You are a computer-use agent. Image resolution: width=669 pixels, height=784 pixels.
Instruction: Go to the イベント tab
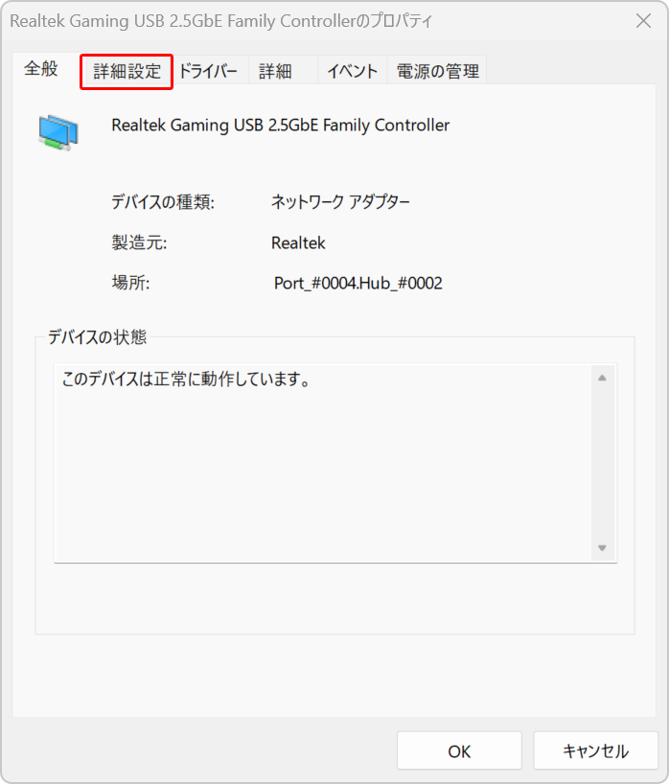[x=352, y=71]
